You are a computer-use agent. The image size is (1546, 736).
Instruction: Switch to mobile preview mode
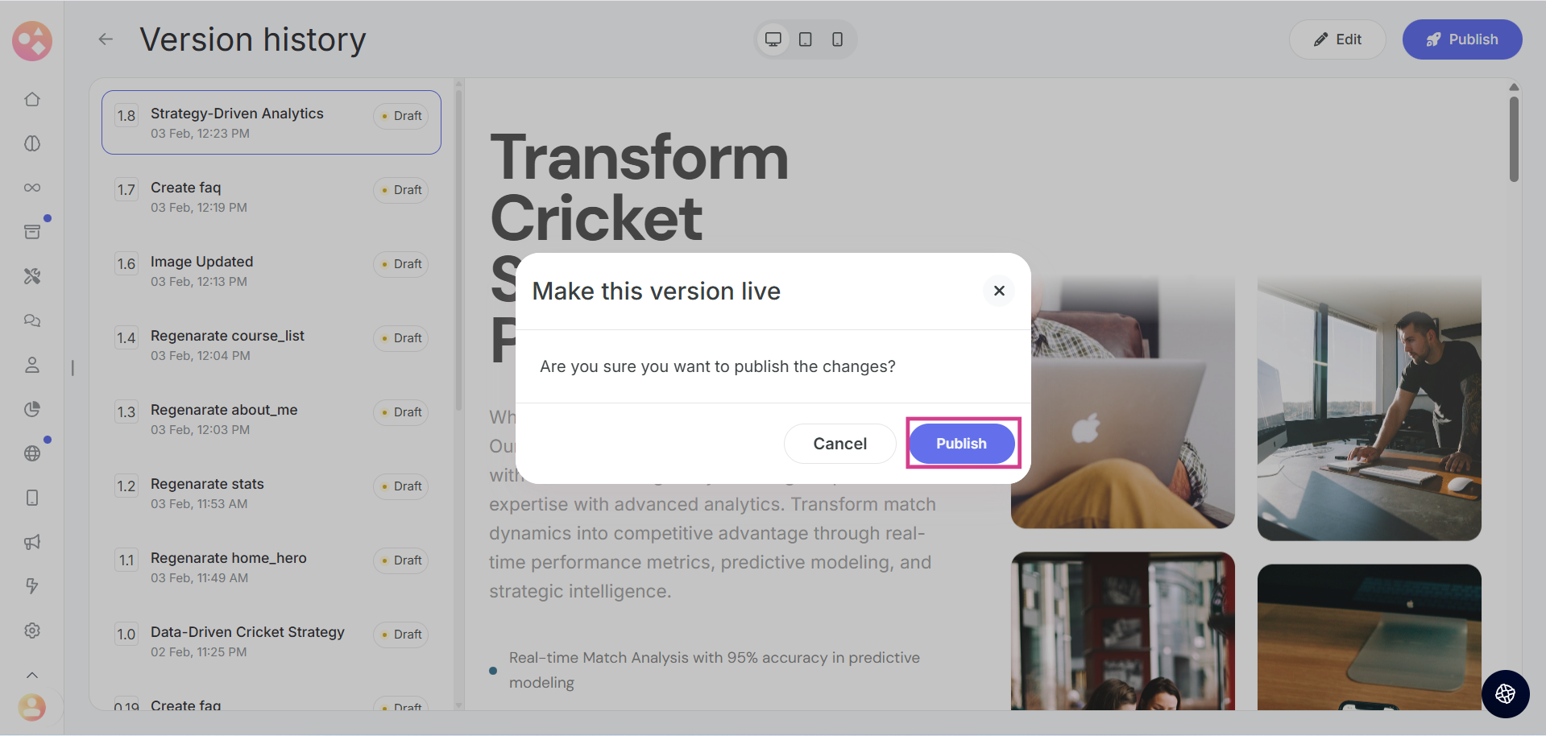click(837, 39)
